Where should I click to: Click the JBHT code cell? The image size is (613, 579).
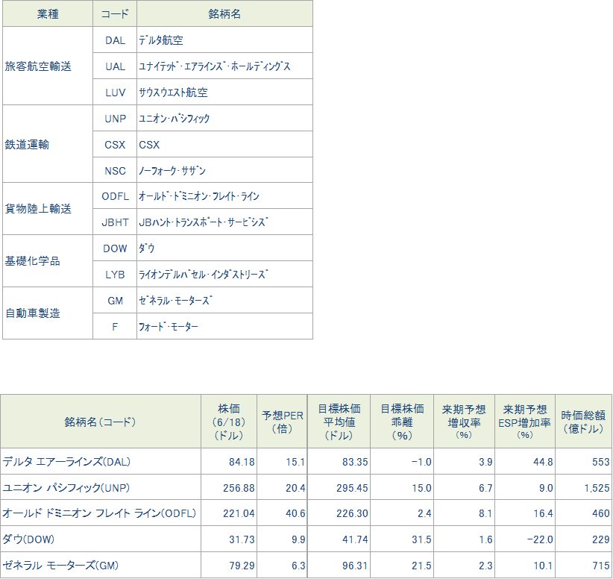pyautogui.click(x=115, y=222)
